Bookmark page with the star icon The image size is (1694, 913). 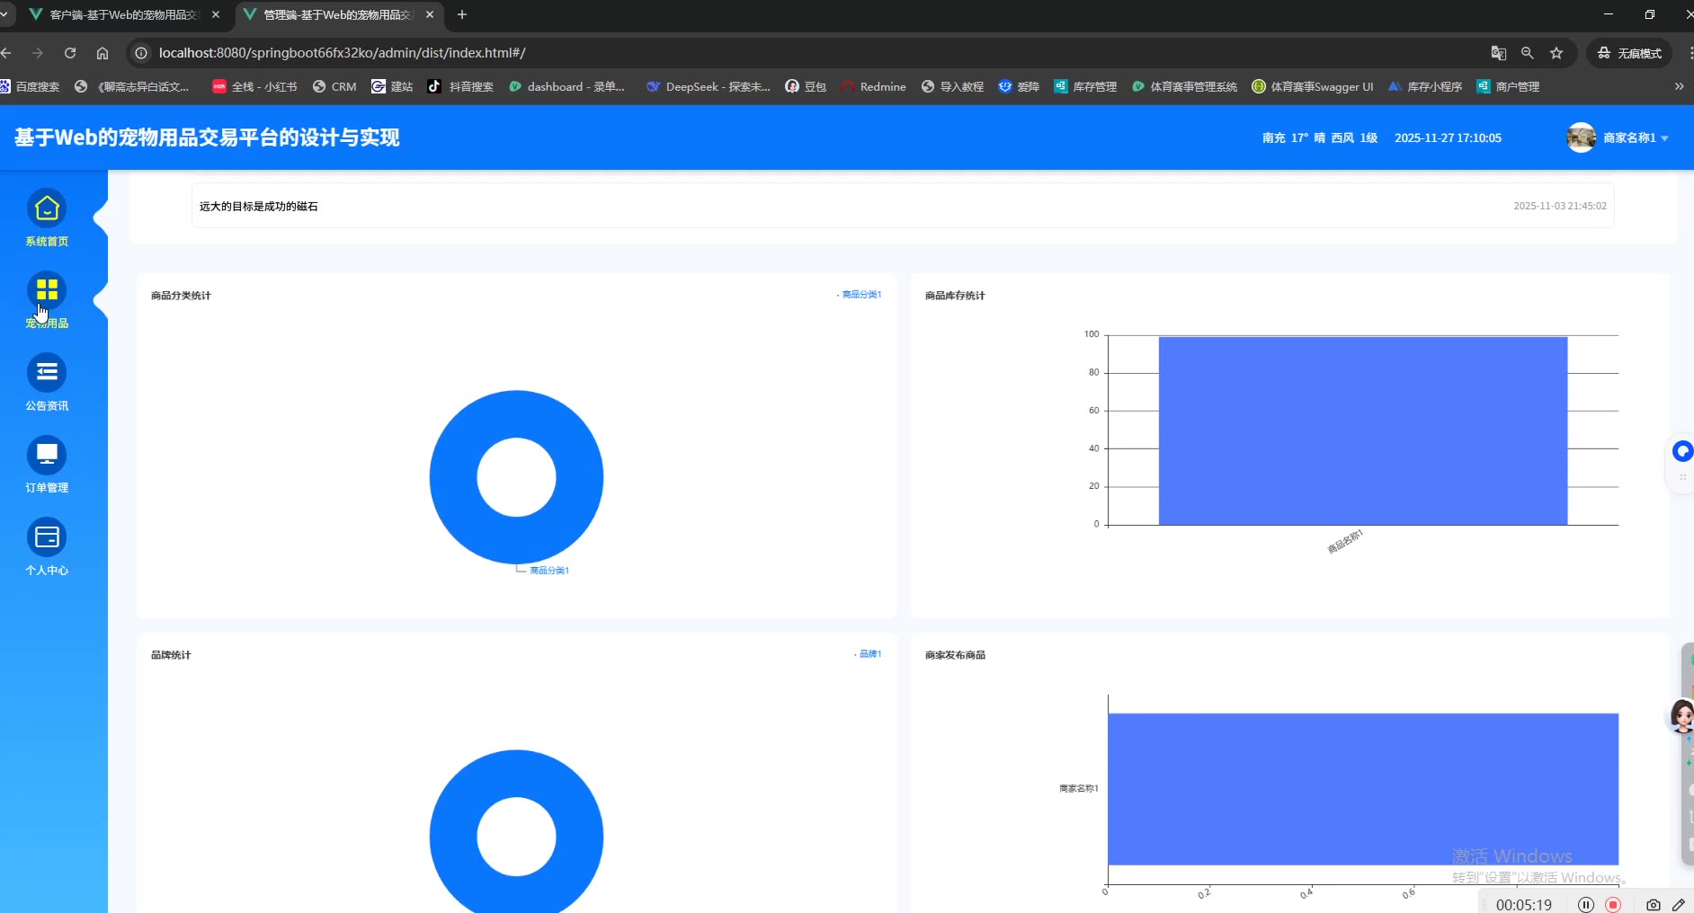(x=1556, y=53)
